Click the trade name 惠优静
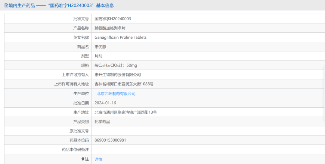Image resolution: width=325 pixels, height=164 pixels. tap(100, 47)
